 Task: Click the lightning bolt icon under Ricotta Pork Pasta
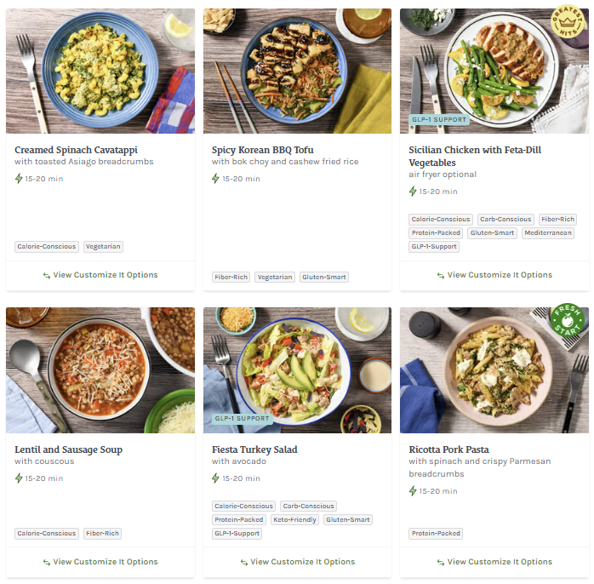click(414, 491)
